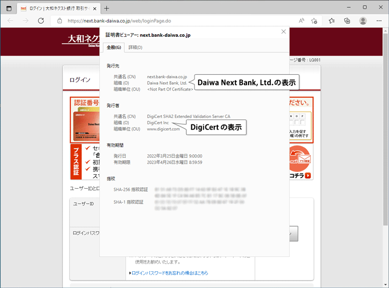This screenshot has height=288, width=389.
Task: Open the favorites list
Action: (332, 21)
